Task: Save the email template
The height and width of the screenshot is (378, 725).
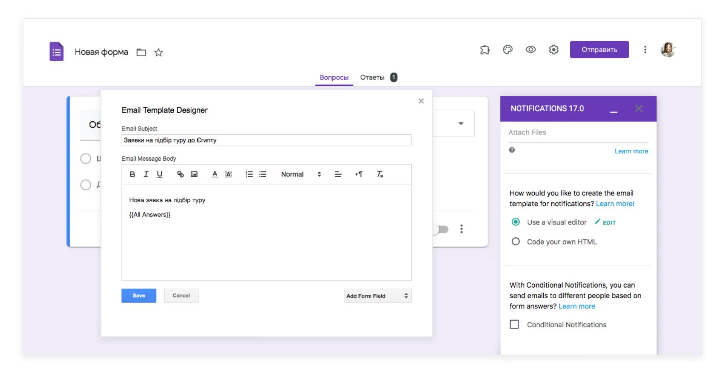Action: pyautogui.click(x=139, y=296)
